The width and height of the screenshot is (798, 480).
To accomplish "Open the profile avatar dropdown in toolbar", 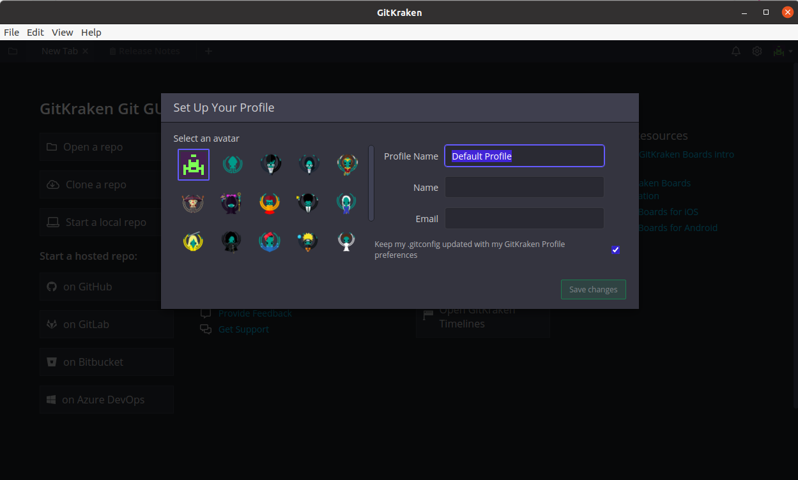I will 783,51.
